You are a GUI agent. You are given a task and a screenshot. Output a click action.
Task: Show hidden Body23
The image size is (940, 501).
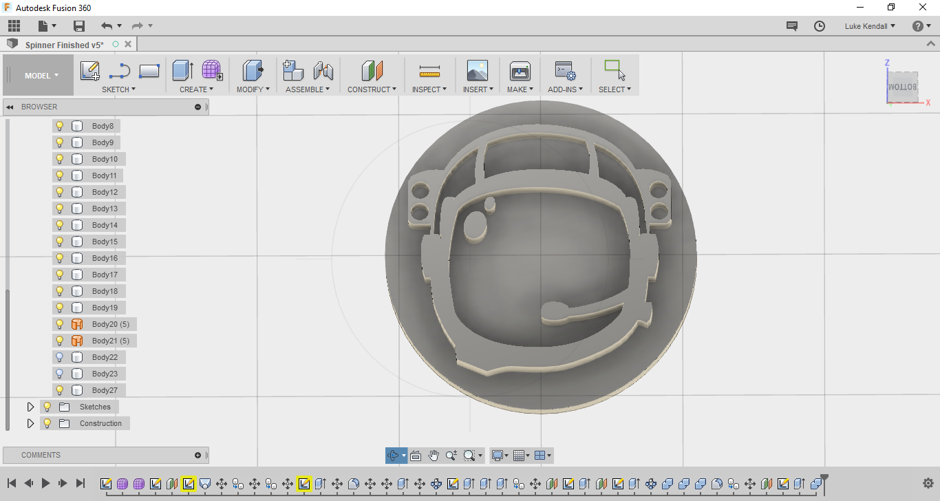pyautogui.click(x=60, y=374)
